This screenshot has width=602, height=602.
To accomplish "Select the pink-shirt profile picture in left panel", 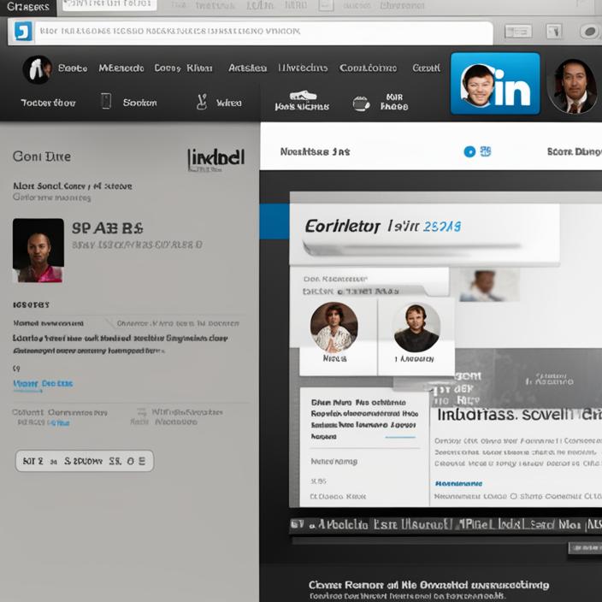I will [38, 251].
